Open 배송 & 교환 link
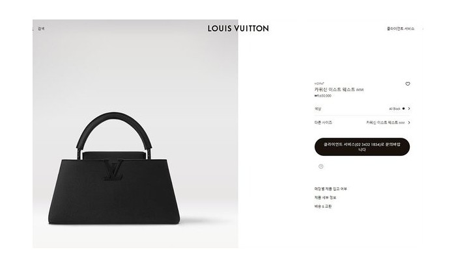The height and width of the screenshot is (267, 456). (323, 207)
